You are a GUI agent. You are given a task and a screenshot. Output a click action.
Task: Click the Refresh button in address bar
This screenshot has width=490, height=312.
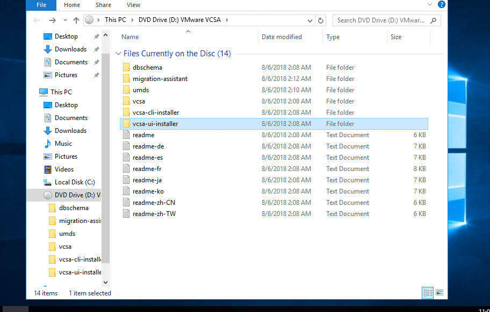pyautogui.click(x=321, y=20)
